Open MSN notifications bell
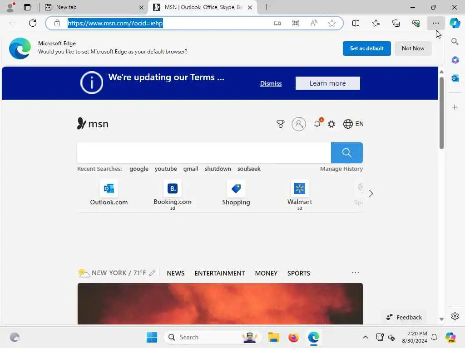 (x=317, y=124)
